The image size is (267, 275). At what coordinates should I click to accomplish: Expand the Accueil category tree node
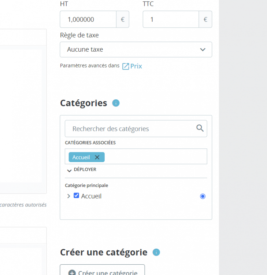tap(68, 196)
